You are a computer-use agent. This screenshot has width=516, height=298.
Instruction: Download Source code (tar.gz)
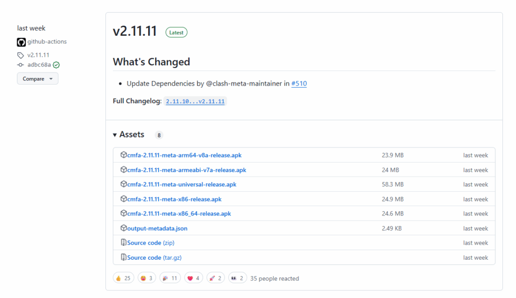point(154,258)
